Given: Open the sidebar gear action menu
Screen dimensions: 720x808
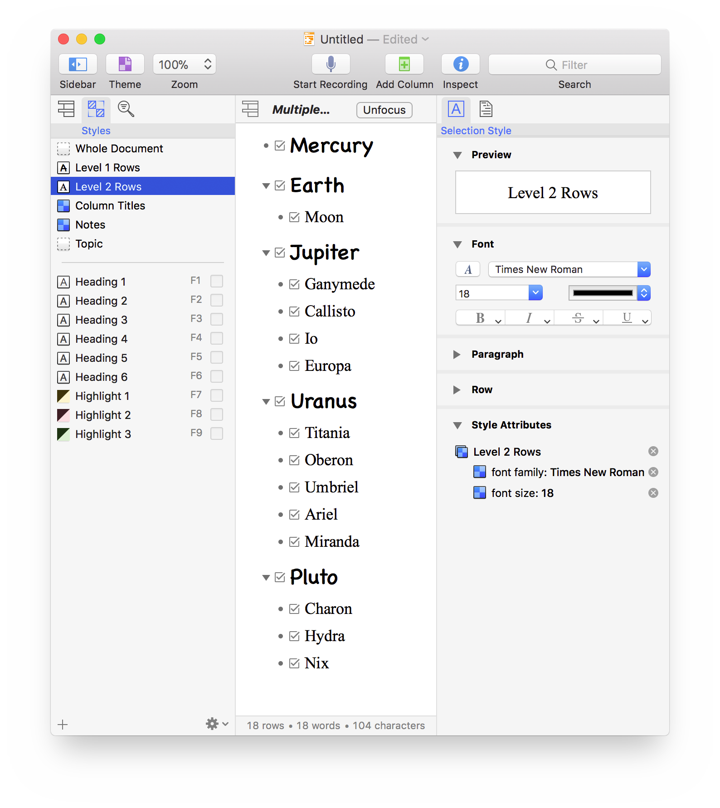Looking at the screenshot, I should tap(217, 724).
